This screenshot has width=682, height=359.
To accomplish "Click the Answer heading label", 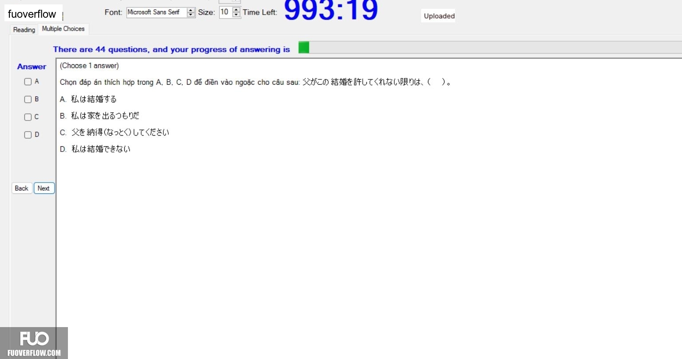I will point(32,66).
